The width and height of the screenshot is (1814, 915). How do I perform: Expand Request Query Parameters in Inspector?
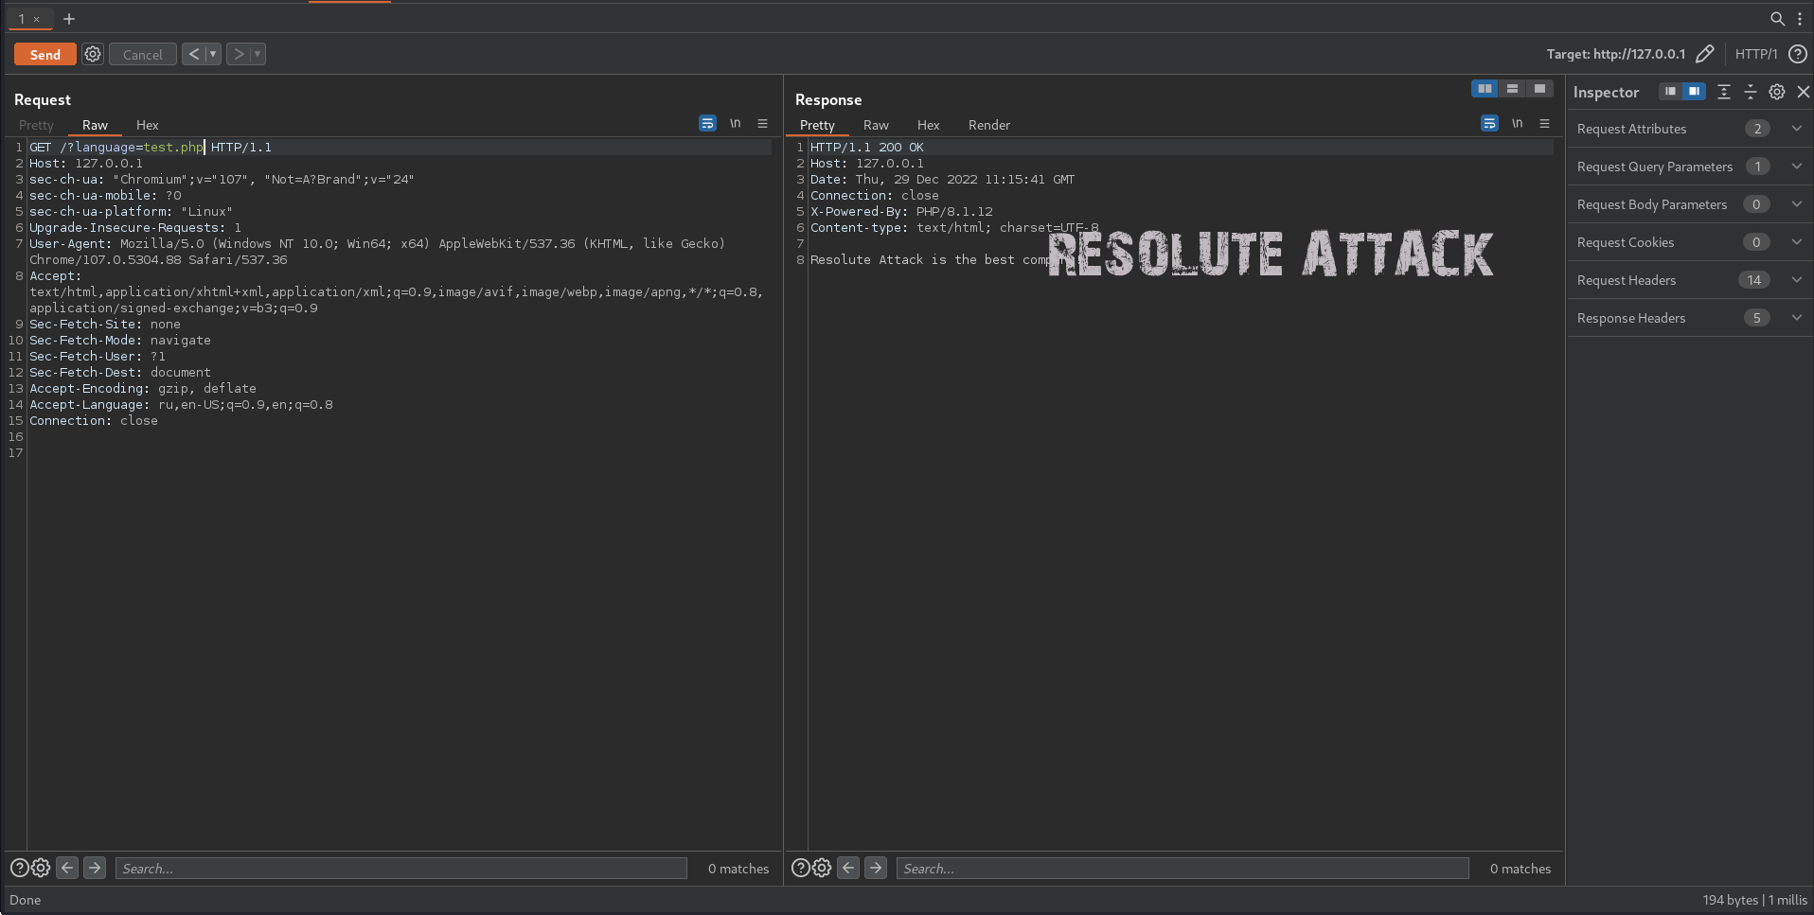click(1796, 167)
